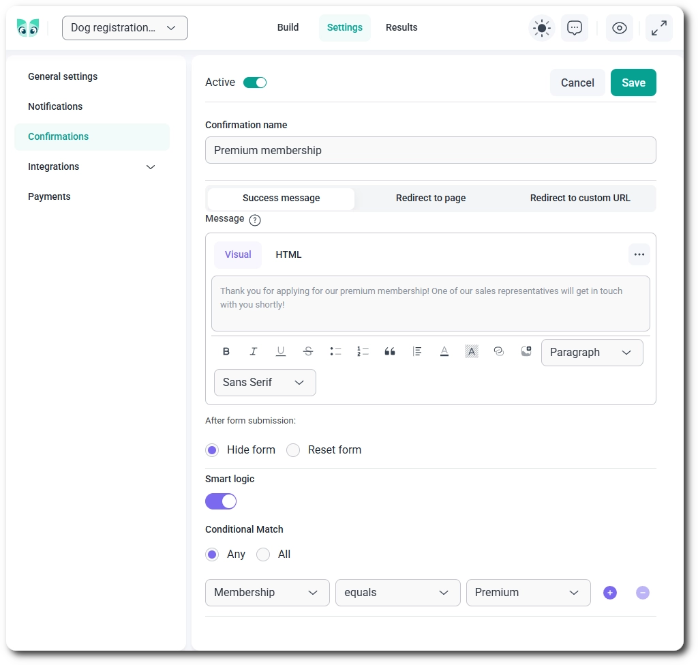Apply underline formatting
Viewport: 698px width, 665px height.
280,351
